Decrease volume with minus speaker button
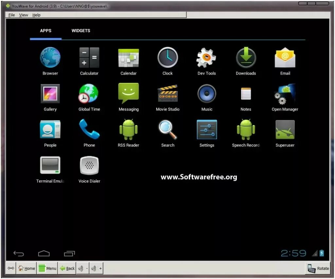This screenshot has width=335, height=279. click(83, 268)
